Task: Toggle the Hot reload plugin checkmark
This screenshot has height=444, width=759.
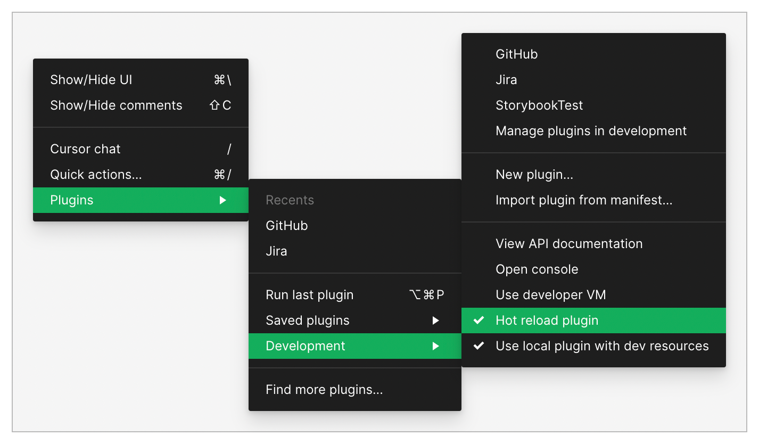Action: (x=479, y=320)
